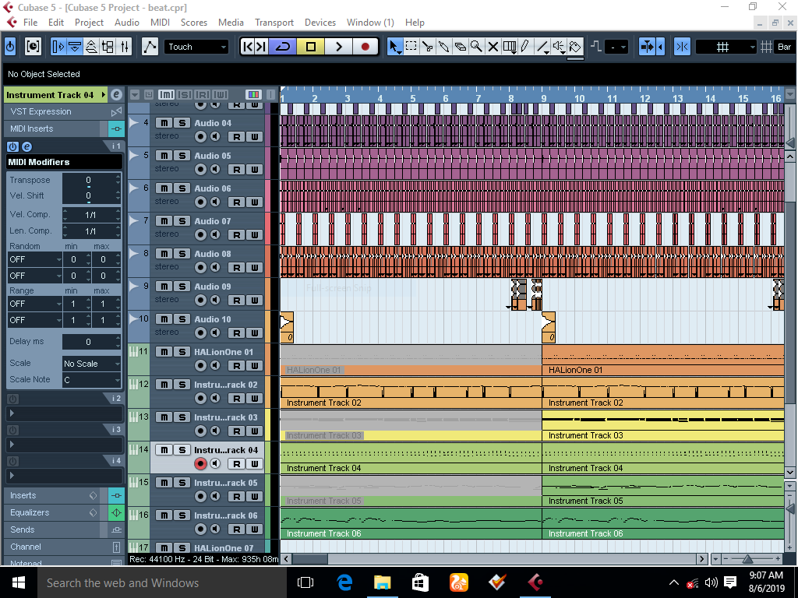Image resolution: width=798 pixels, height=598 pixels.
Task: Expand the Audio 05 track automation arrow
Action: 134,155
